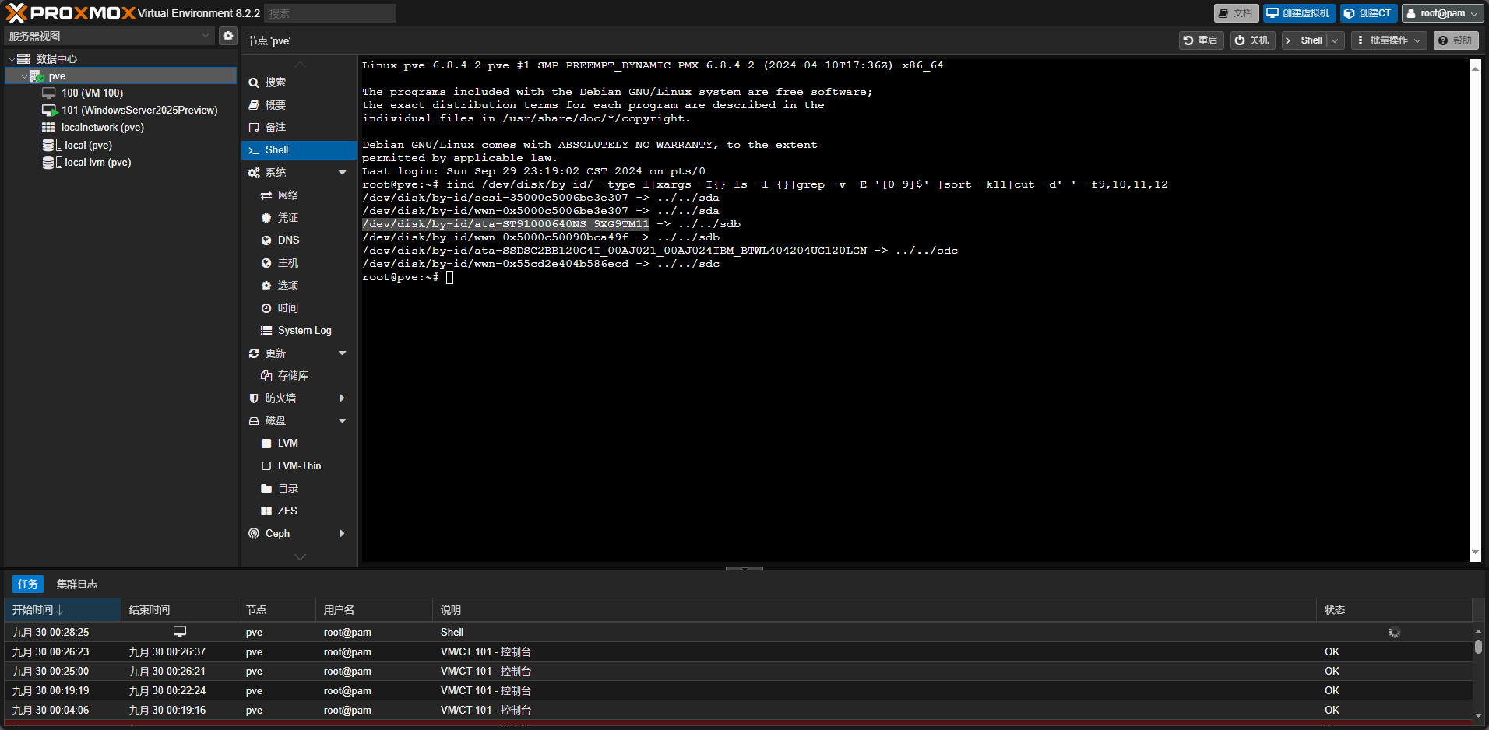This screenshot has height=730, width=1489.
Task: Open the 概要 summary page
Action: coord(275,105)
